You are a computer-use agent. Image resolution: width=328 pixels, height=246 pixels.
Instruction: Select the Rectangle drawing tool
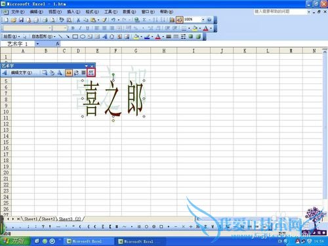pos(75,37)
